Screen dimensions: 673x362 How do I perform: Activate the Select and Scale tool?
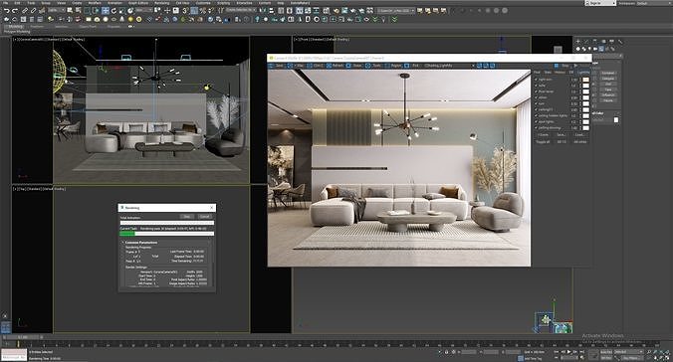(x=122, y=10)
